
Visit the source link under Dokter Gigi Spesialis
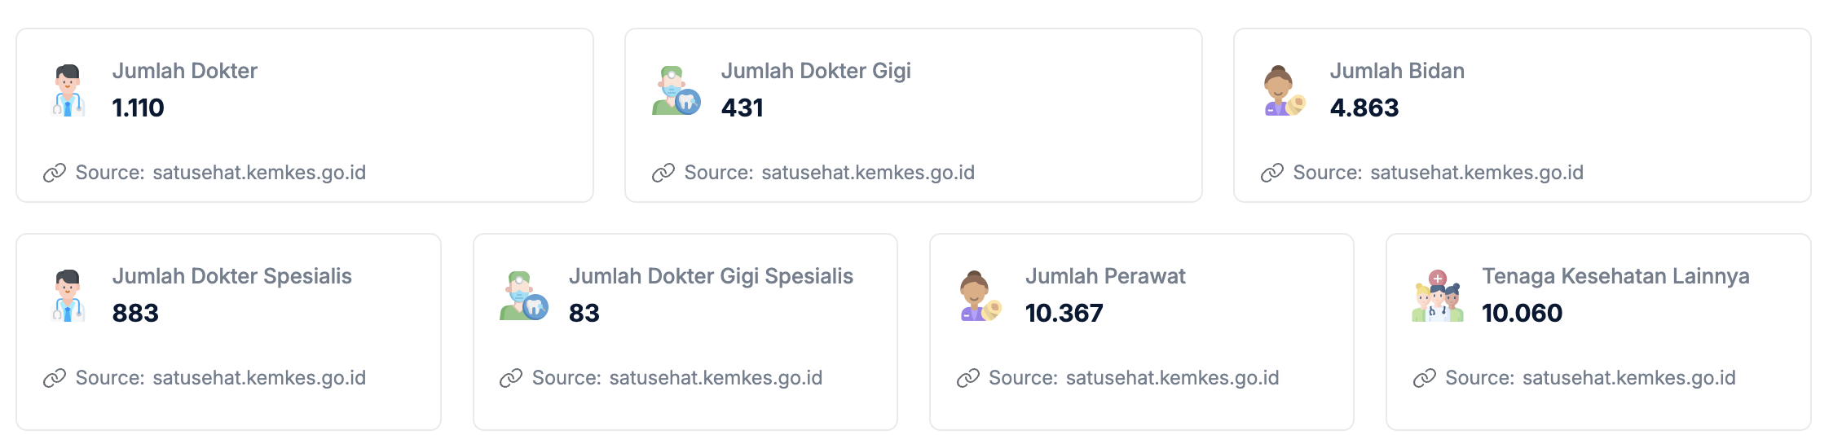(x=716, y=378)
